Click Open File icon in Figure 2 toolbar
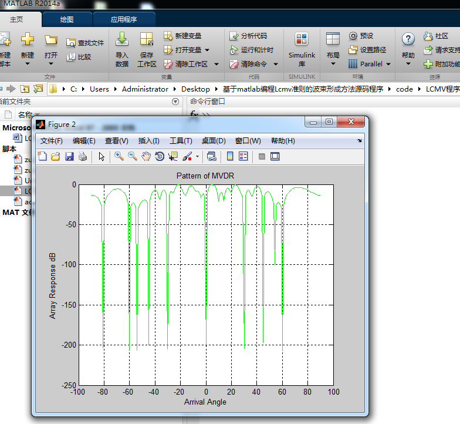The height and width of the screenshot is (424, 460). 55,156
